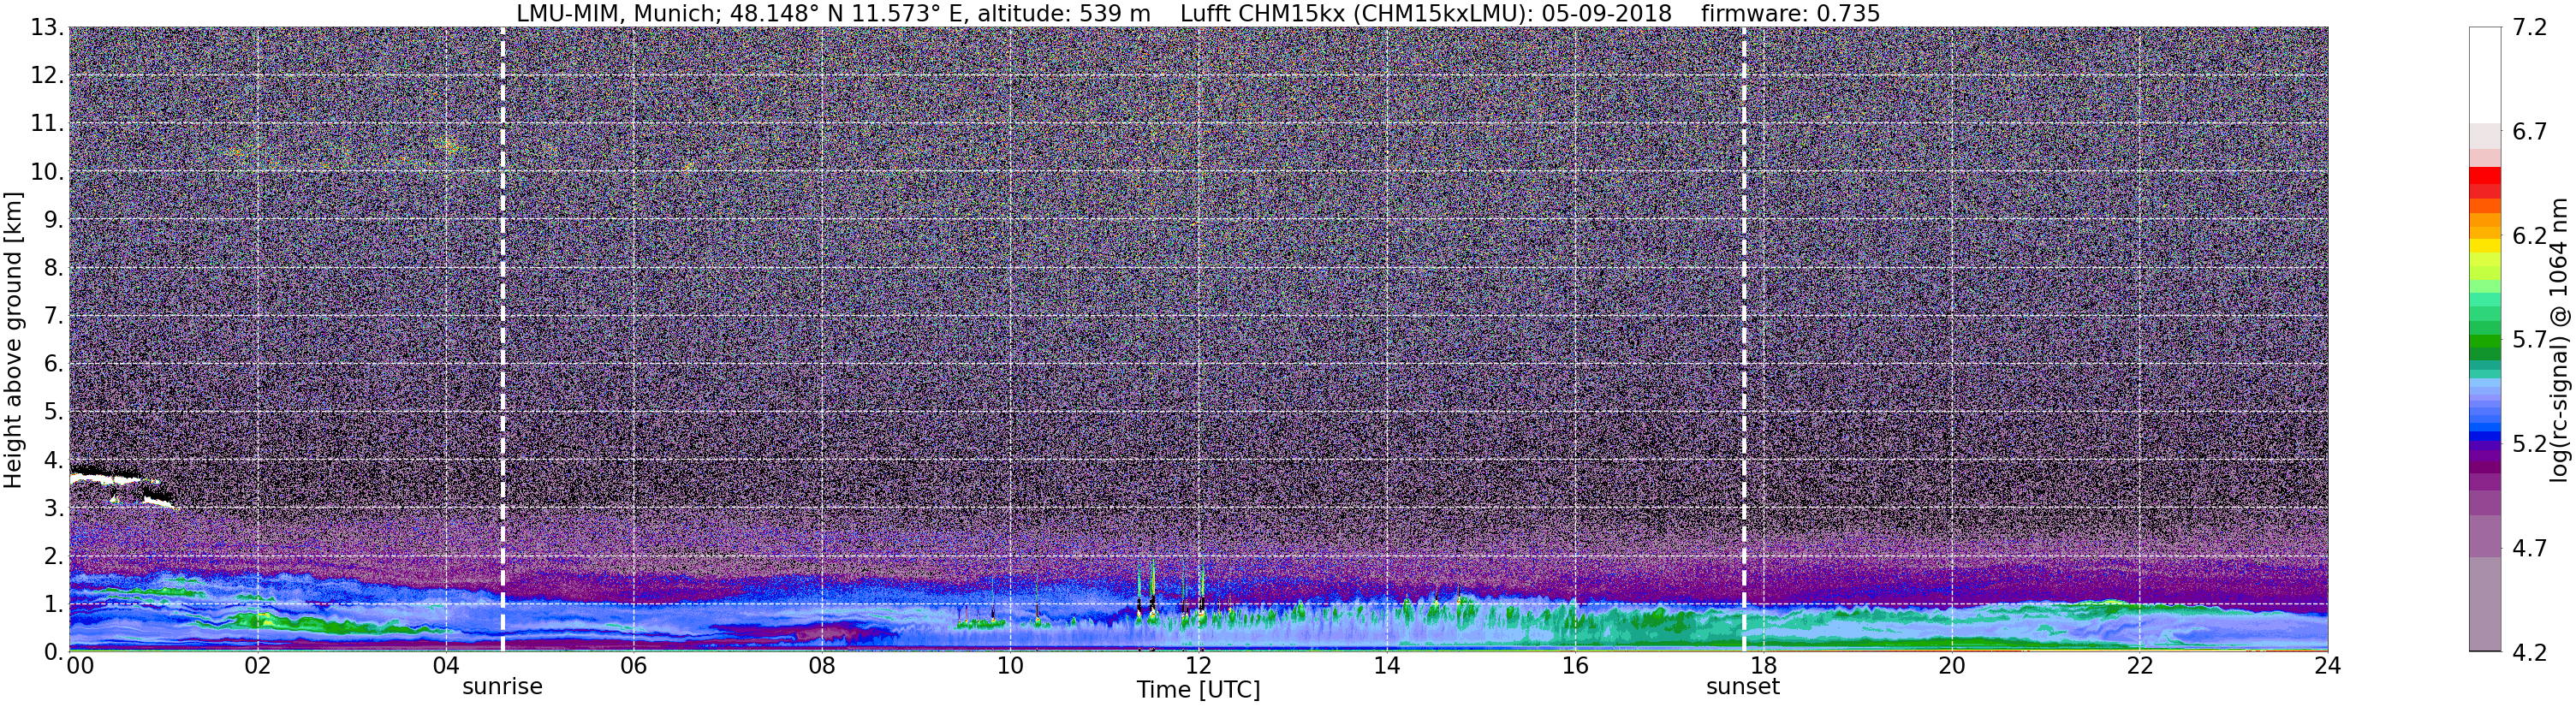Click the time axis tick '10'
This screenshot has width=2576, height=707.
1010,666
